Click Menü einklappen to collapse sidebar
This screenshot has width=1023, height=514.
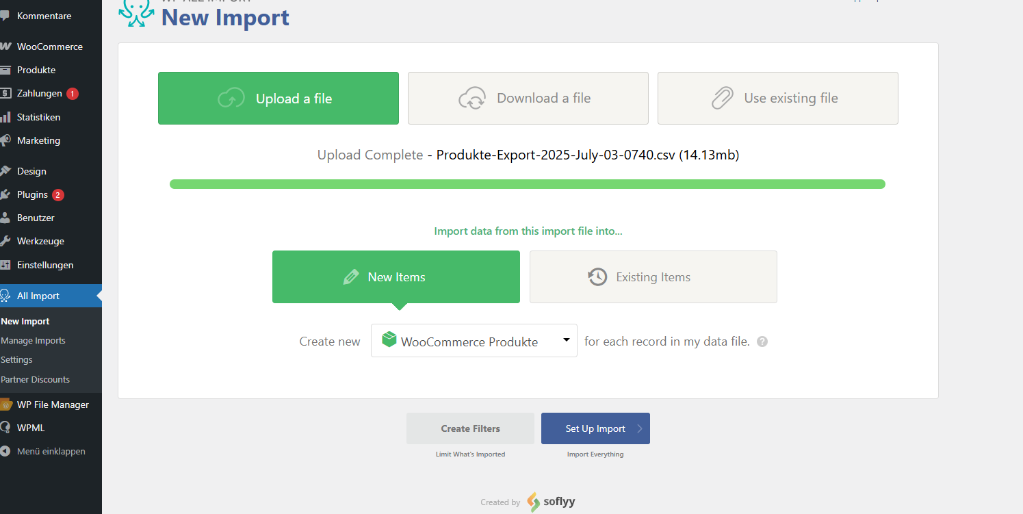(x=51, y=451)
